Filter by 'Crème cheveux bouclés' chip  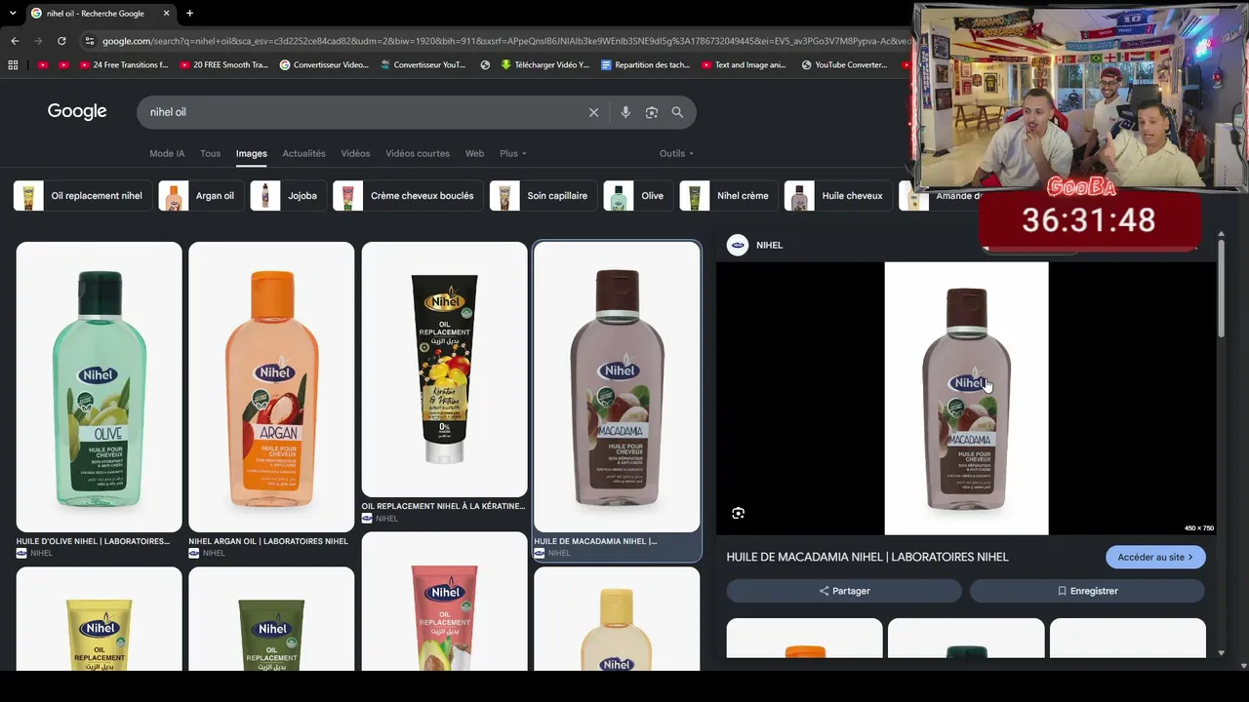(407, 196)
